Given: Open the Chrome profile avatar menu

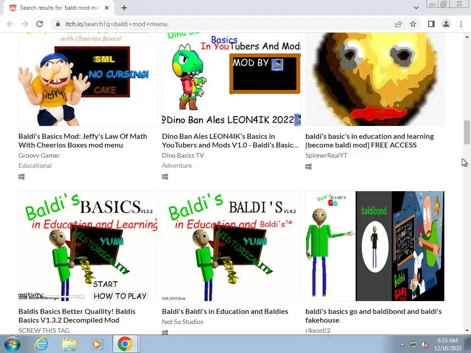Looking at the screenshot, I should coord(446,24).
